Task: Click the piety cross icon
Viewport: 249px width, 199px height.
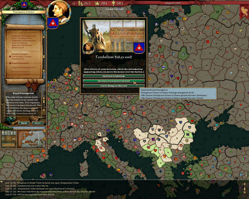Action: (x=113, y=3)
